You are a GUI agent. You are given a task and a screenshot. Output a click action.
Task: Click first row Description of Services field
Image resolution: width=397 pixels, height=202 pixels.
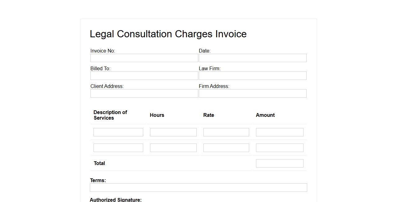tap(118, 132)
